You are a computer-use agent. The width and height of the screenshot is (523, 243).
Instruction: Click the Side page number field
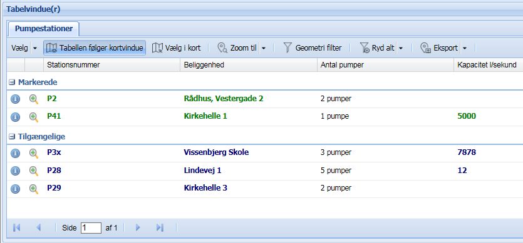click(91, 227)
